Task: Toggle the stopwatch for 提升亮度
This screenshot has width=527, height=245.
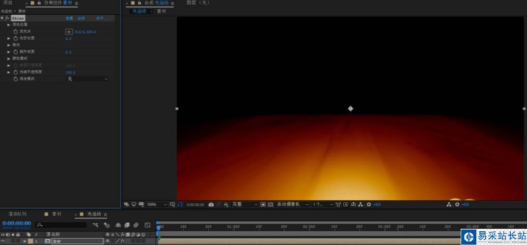Action: (15, 52)
